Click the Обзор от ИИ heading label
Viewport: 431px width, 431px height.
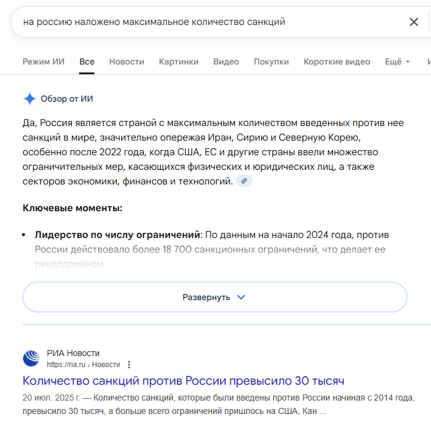pyautogui.click(x=67, y=99)
